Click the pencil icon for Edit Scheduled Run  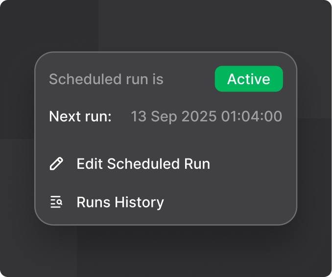56,163
